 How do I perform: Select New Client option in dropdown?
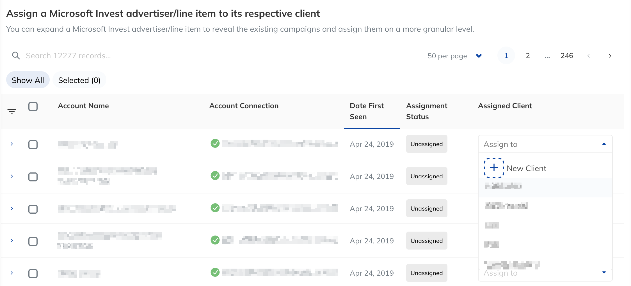pos(545,168)
